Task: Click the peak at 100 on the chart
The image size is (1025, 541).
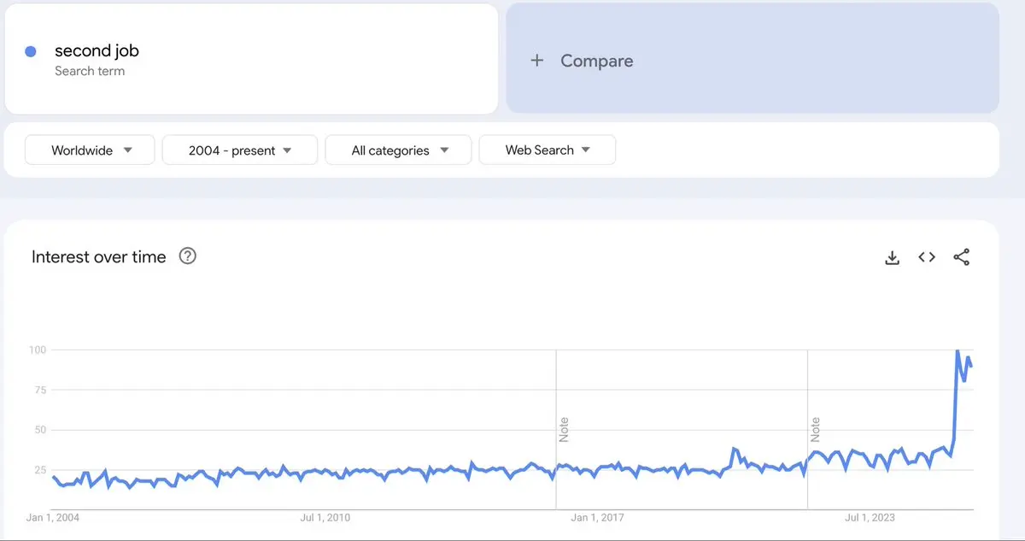Action: point(958,350)
